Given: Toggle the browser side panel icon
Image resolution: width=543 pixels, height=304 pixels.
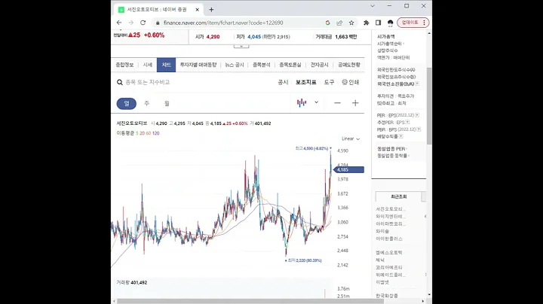Looking at the screenshot, I should tap(378, 23).
